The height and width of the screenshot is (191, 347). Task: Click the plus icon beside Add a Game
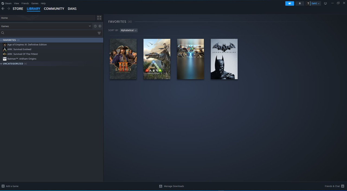pyautogui.click(x=3, y=186)
